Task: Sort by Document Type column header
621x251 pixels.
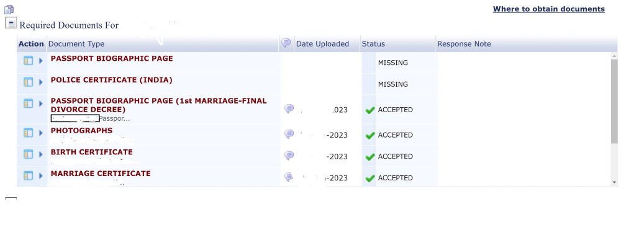Action: 76,44
